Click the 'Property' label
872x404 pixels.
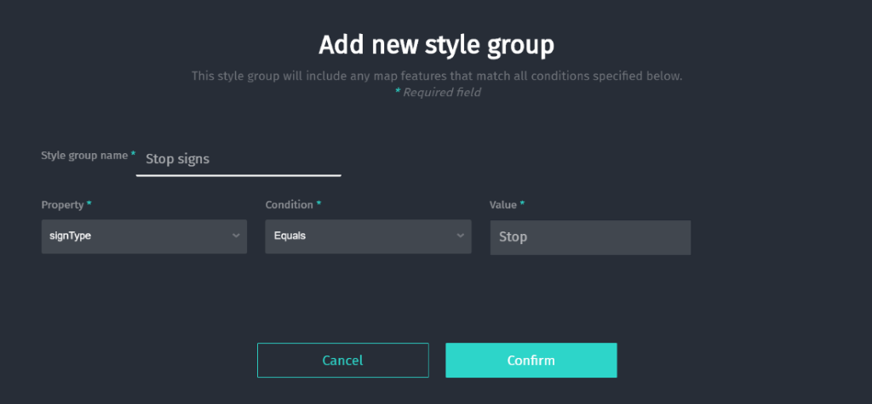62,204
